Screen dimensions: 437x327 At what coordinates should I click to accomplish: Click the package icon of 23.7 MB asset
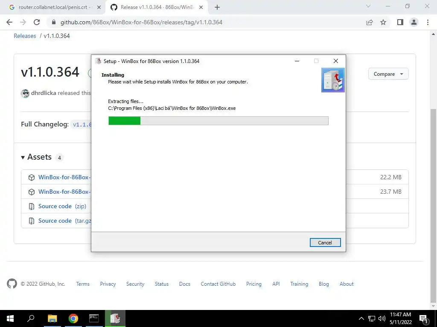click(32, 192)
